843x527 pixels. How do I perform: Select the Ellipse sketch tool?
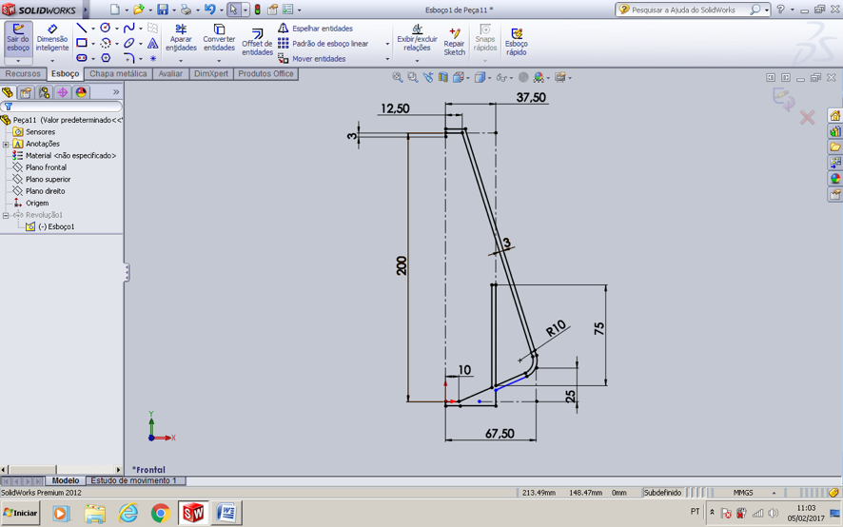pos(129,43)
